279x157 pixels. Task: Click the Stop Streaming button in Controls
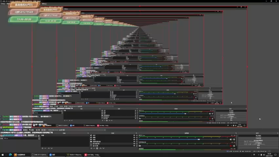coord(258,136)
